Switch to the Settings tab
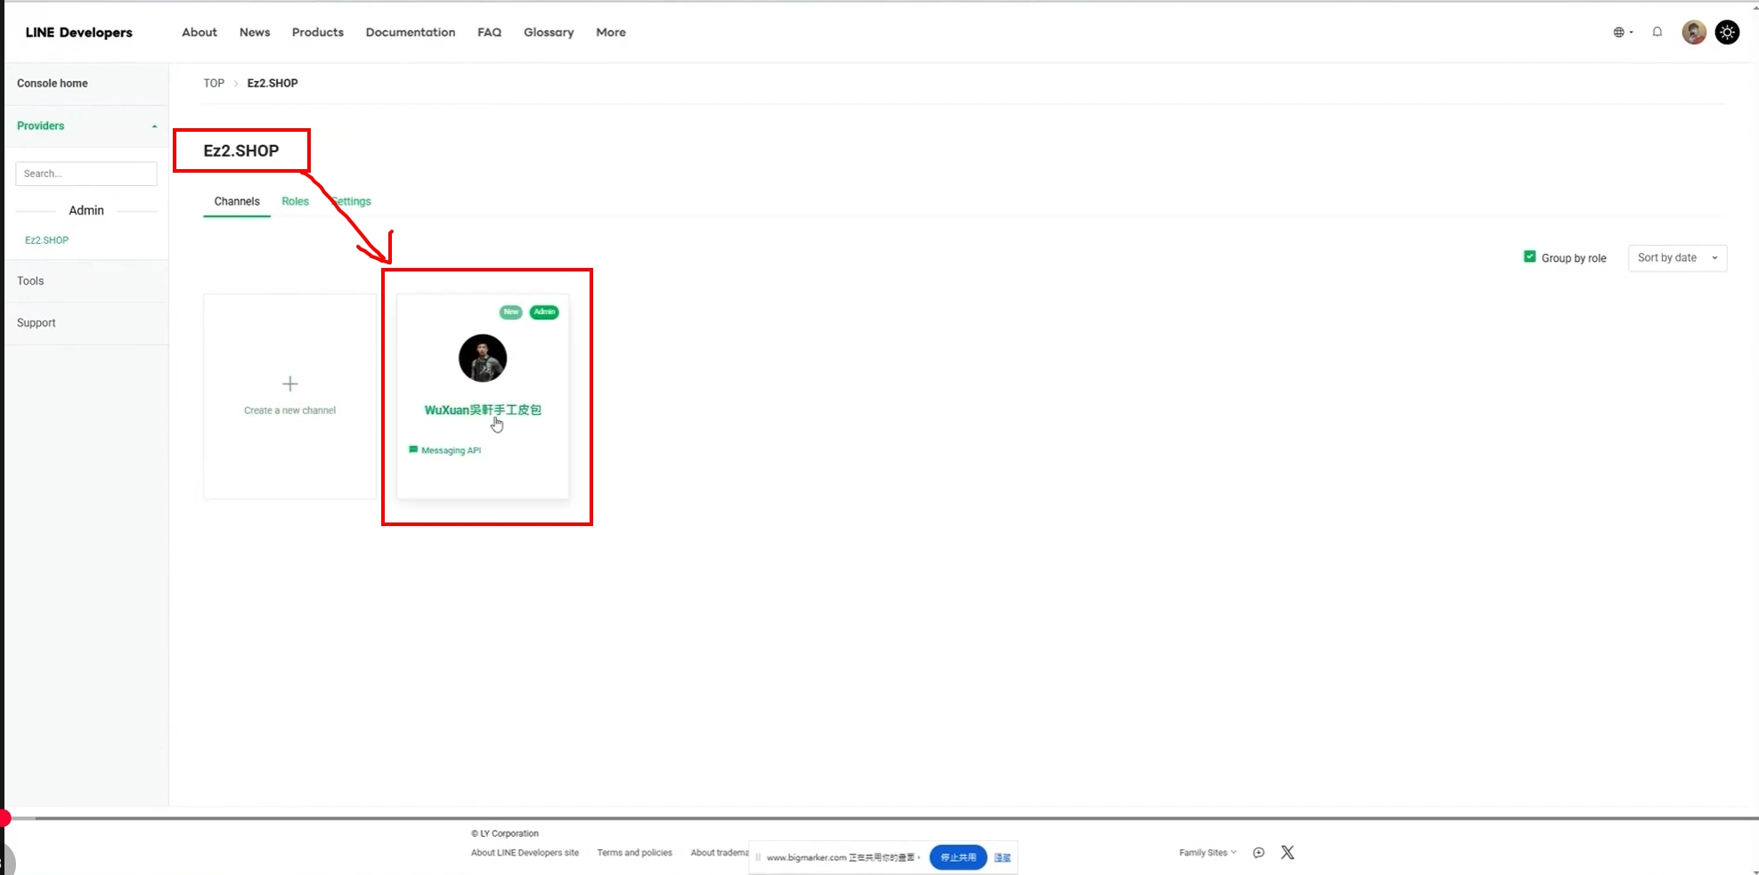Screen dimensions: 1759x875 tap(352, 201)
